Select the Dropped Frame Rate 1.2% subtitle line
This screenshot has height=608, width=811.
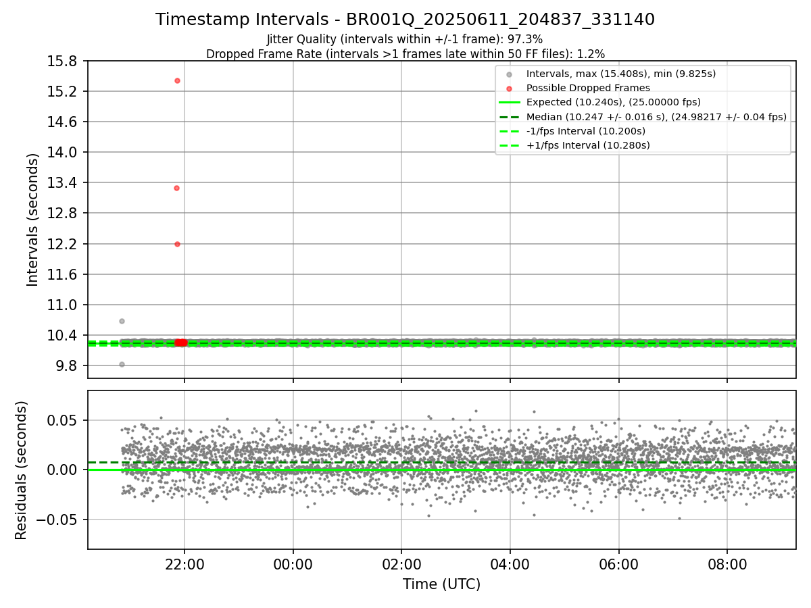click(x=405, y=54)
